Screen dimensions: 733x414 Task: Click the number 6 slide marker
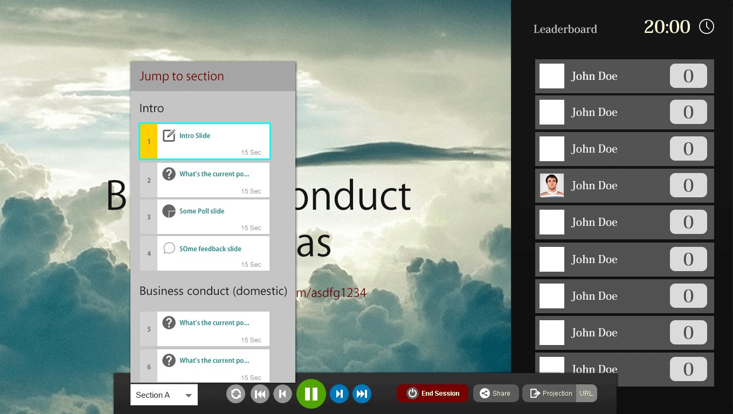[x=149, y=366]
